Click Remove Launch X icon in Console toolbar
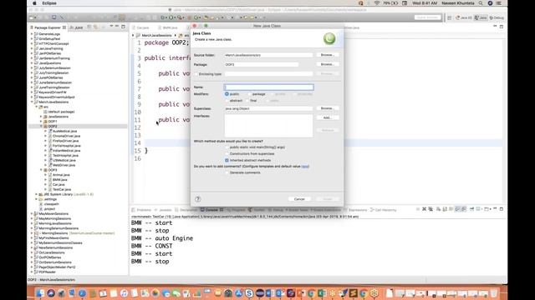This screenshot has height=300, width=535. tap(424, 209)
